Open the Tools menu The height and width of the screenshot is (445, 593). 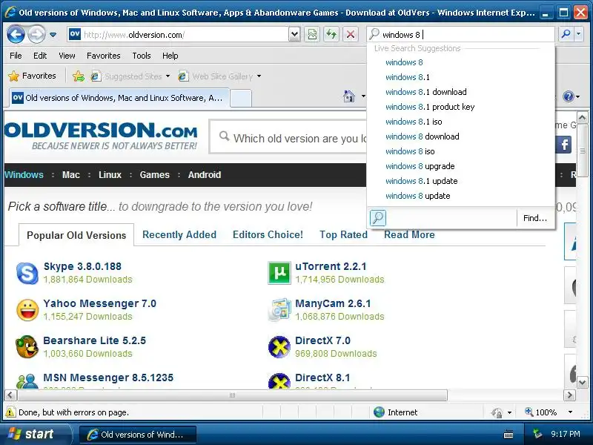coord(142,56)
